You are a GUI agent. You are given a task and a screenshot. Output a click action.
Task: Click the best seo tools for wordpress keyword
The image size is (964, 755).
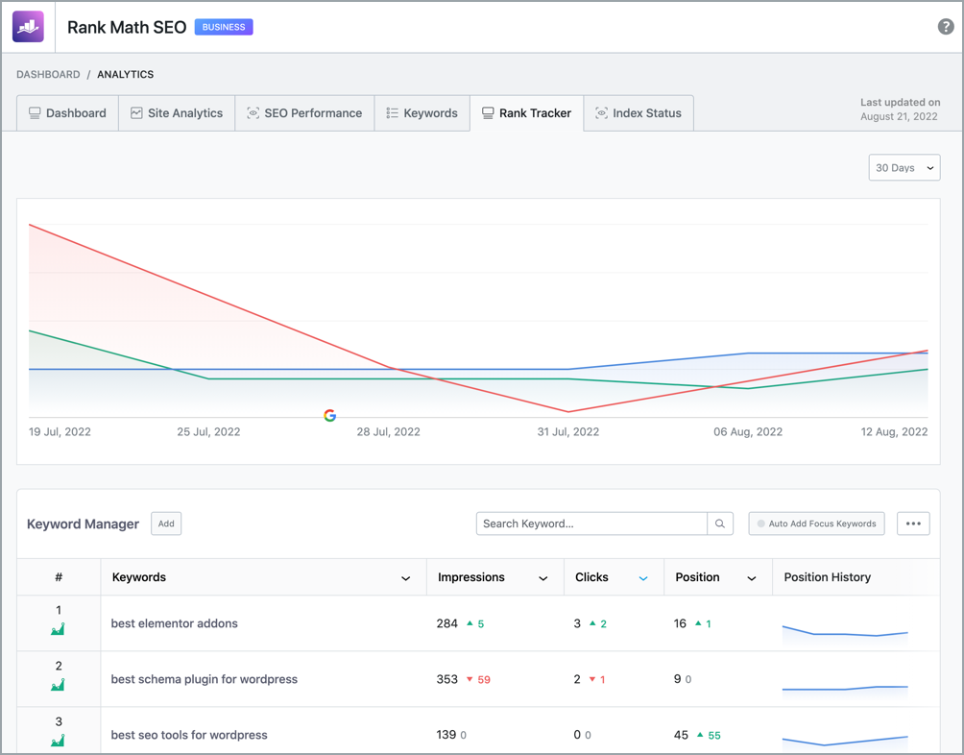tap(189, 735)
